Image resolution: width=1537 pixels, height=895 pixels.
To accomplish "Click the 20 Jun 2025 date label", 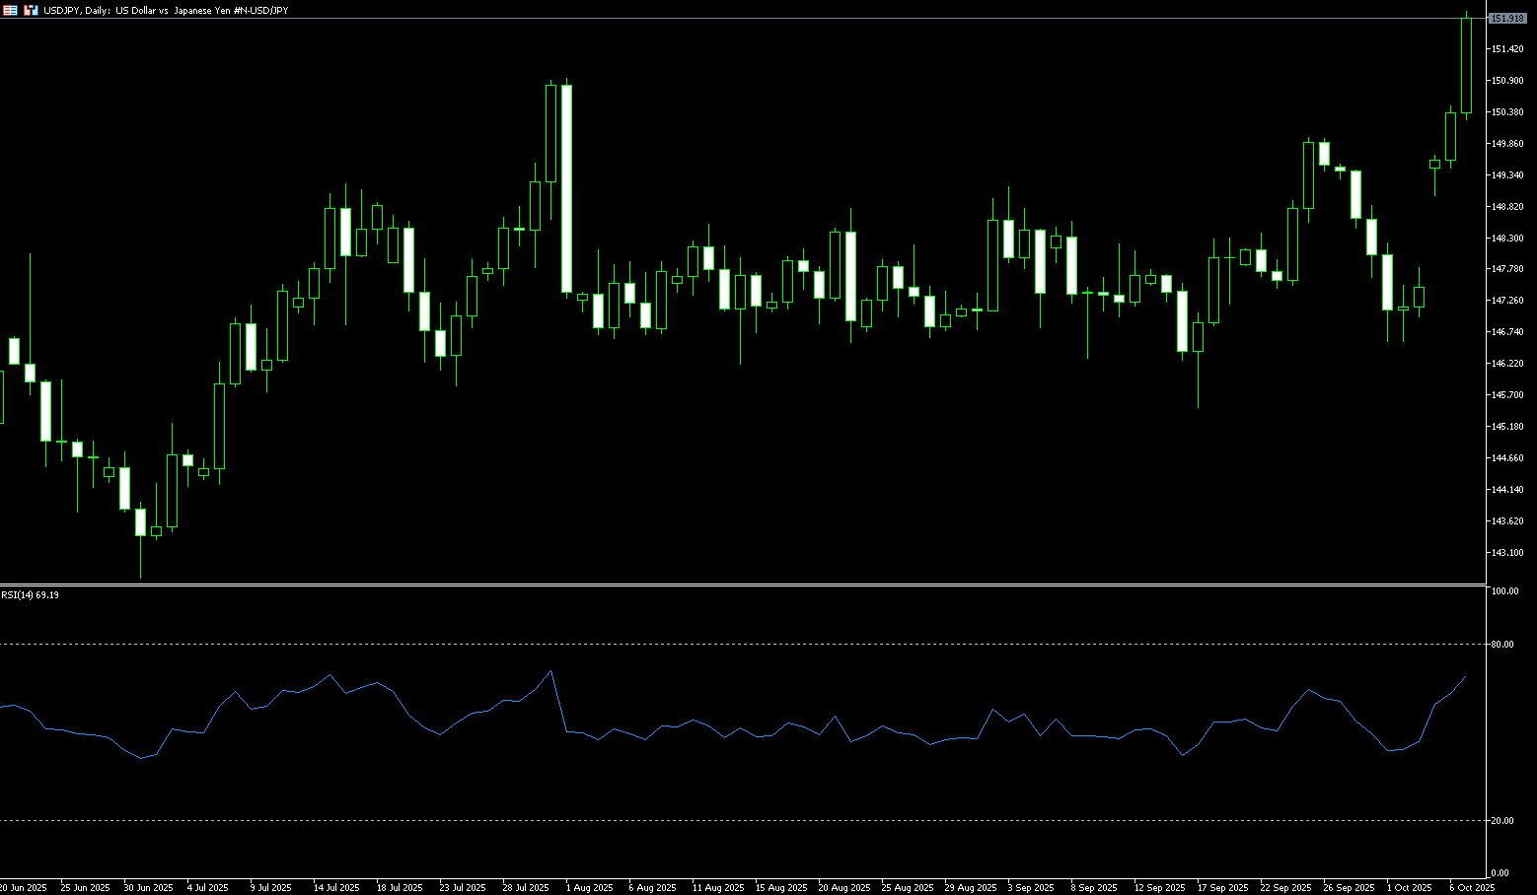I will point(24,888).
